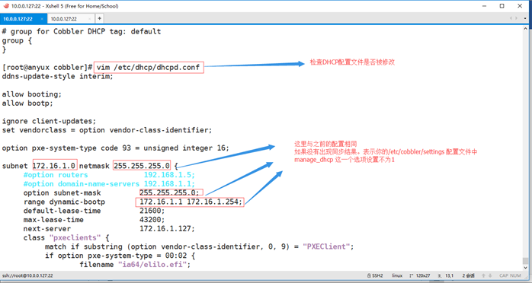532x283 pixels.
Task: Open a new session tab with plus button
Action: point(99,18)
